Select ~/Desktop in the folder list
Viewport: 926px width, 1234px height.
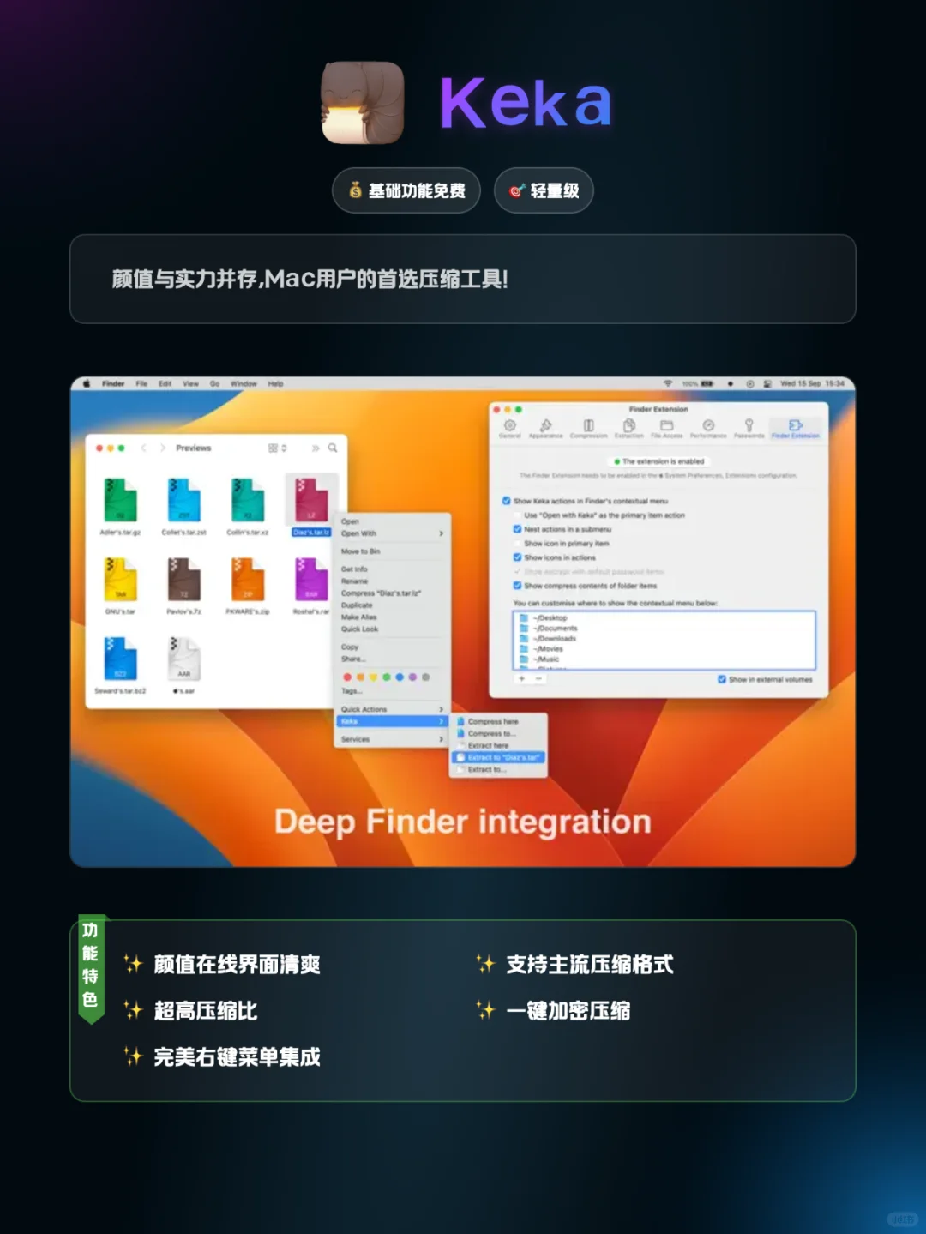click(664, 617)
